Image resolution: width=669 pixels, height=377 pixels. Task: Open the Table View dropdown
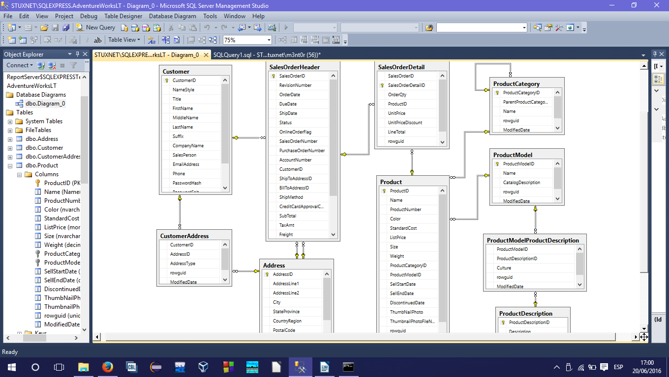click(x=124, y=40)
